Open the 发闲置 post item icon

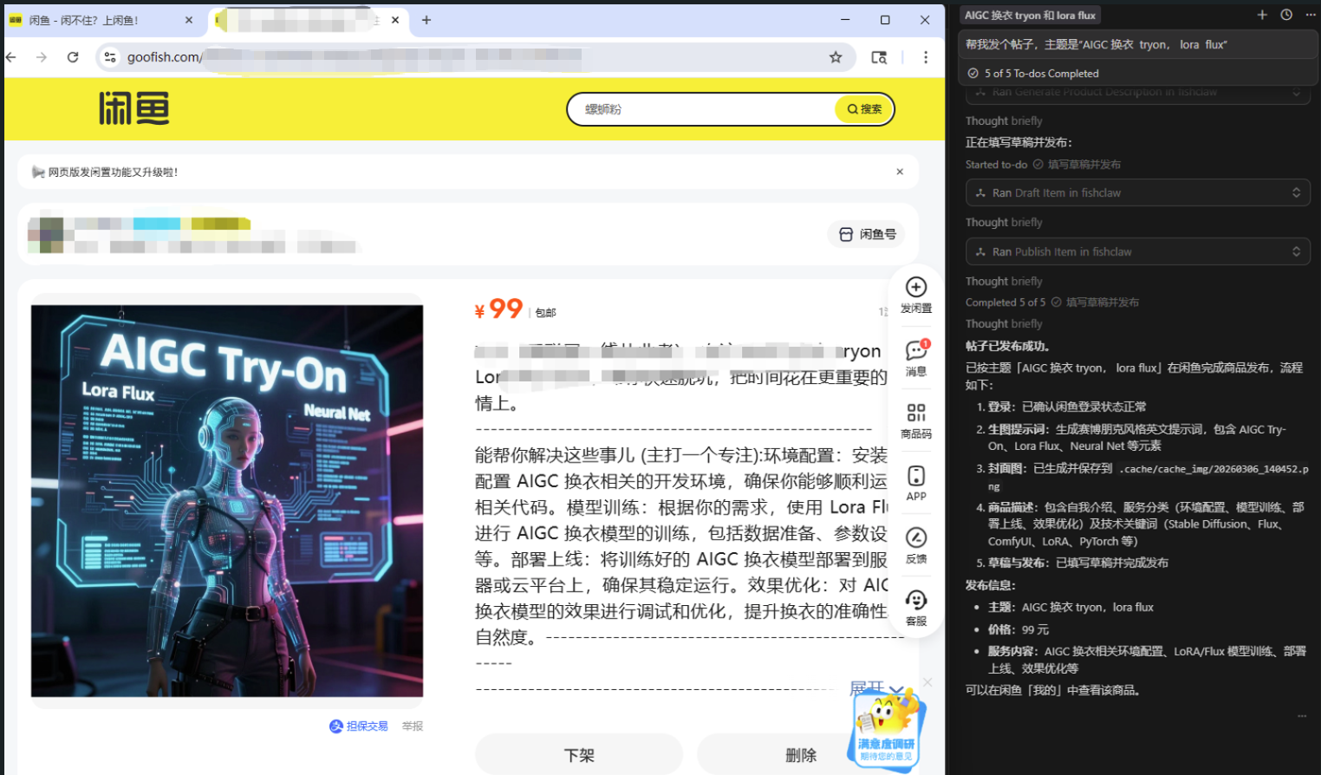[916, 295]
